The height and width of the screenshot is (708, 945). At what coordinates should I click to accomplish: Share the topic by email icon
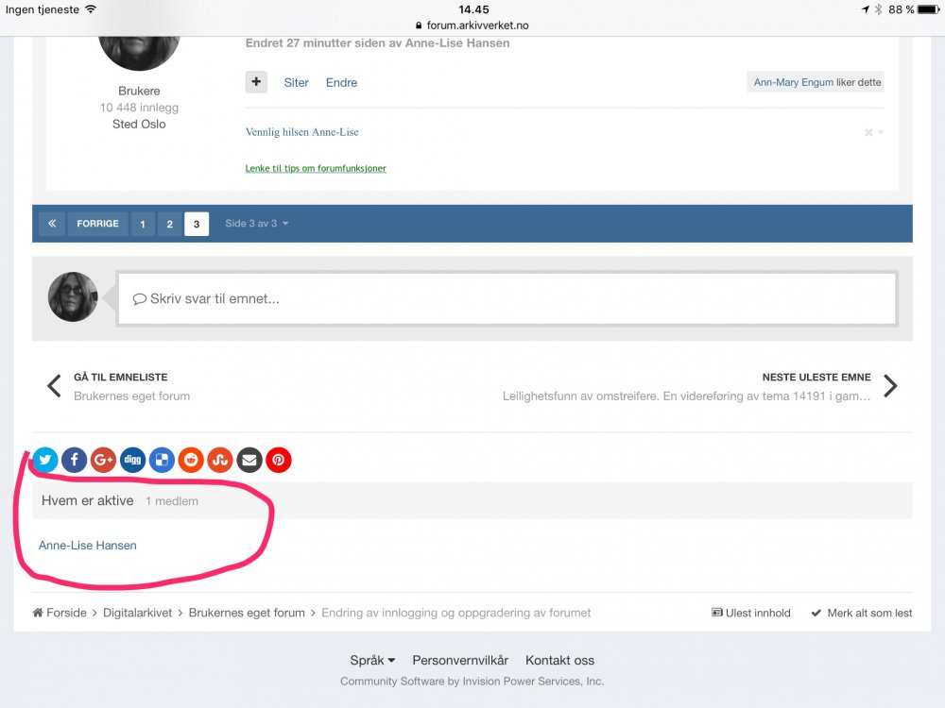coord(249,460)
